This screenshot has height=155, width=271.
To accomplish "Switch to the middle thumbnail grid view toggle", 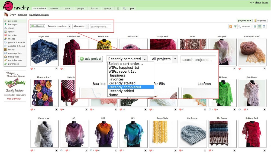I will [x=260, y=26].
